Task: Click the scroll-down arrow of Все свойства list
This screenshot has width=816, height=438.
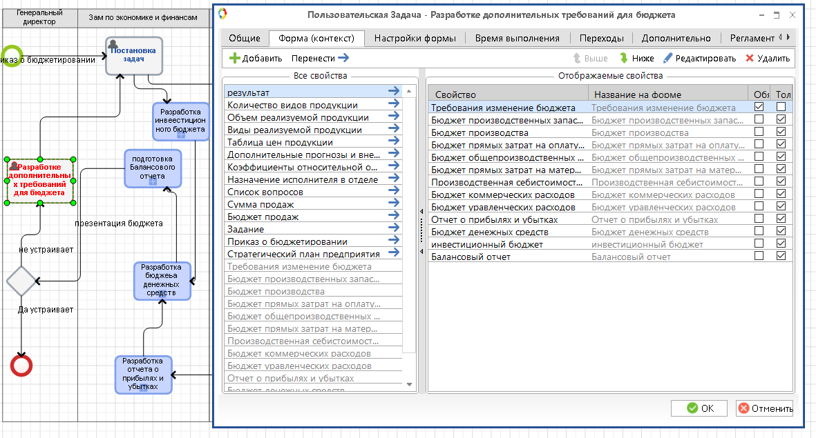Action: tap(409, 384)
